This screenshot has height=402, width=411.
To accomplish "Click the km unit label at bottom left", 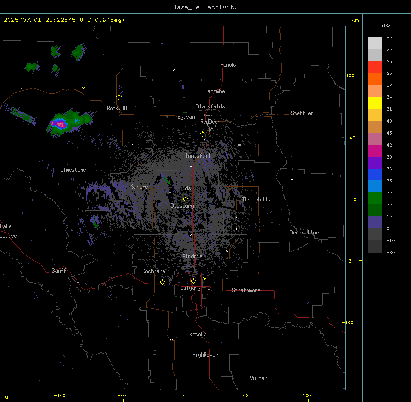I will [x=7, y=396].
